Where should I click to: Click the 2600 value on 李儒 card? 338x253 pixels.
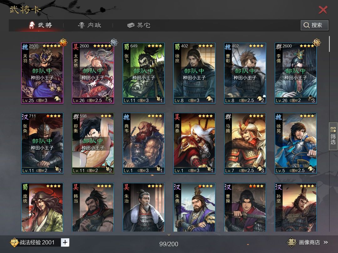pyautogui.click(x=287, y=46)
